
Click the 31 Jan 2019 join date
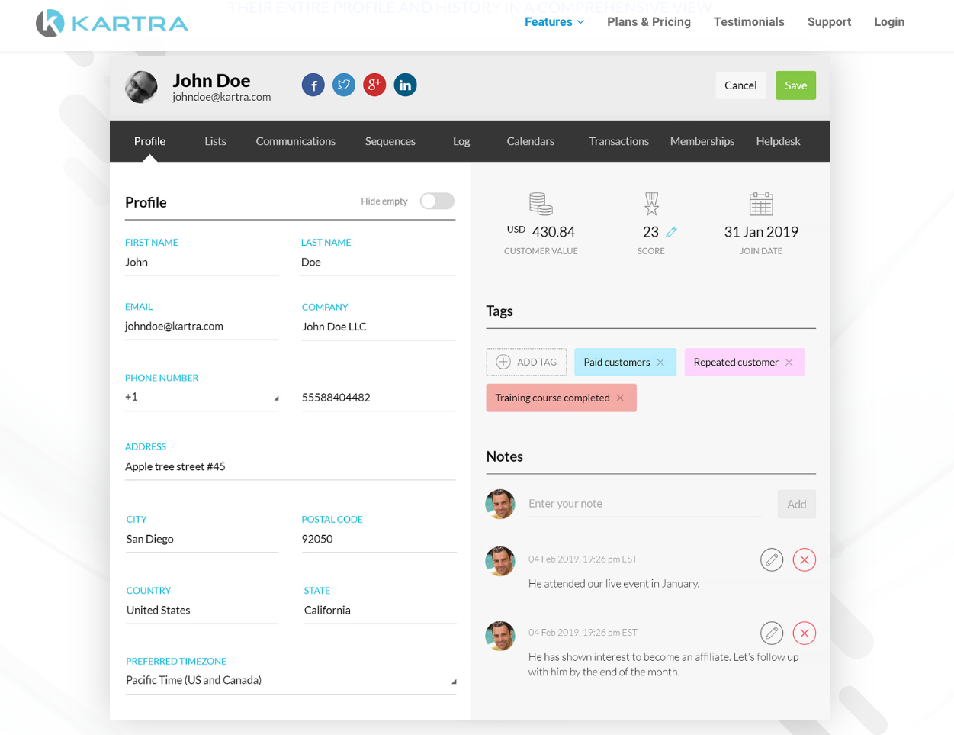point(761,232)
